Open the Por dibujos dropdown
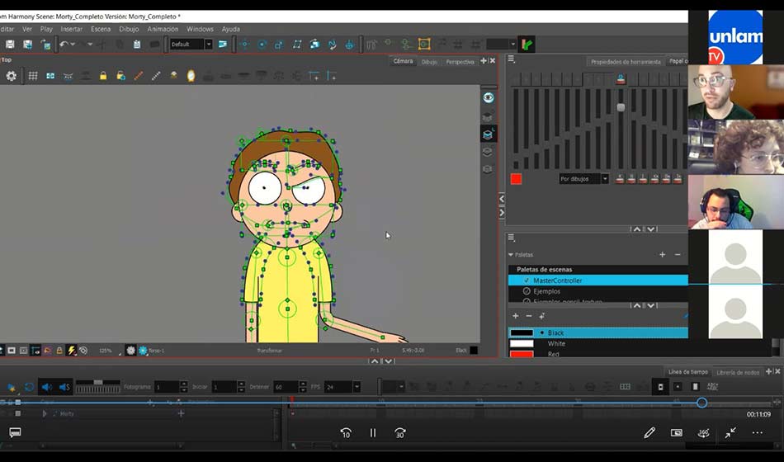The width and height of the screenshot is (784, 462). 604,179
